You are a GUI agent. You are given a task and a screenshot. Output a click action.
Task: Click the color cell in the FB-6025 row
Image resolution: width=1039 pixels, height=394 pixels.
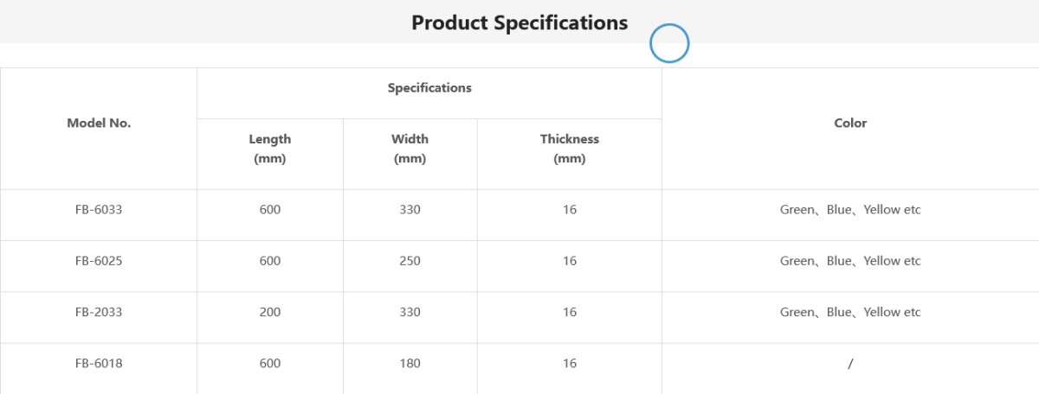pyautogui.click(x=850, y=261)
